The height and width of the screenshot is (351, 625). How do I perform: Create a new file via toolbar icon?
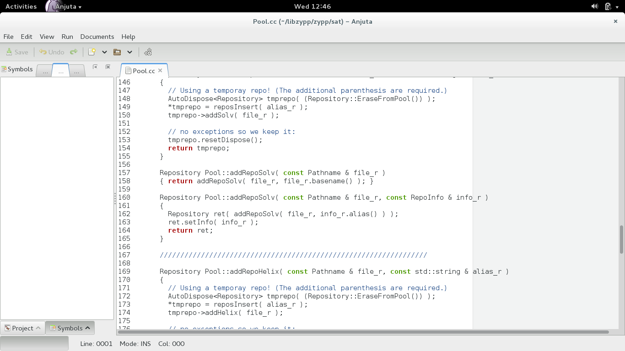tap(92, 52)
